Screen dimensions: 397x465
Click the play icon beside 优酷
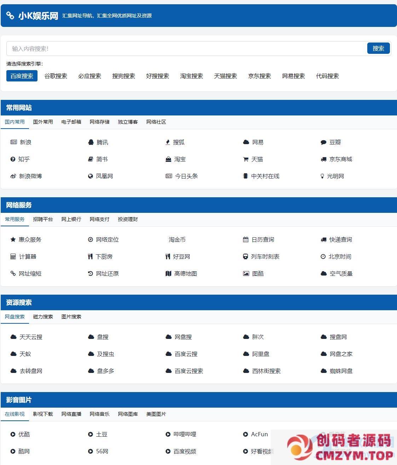(x=13, y=435)
